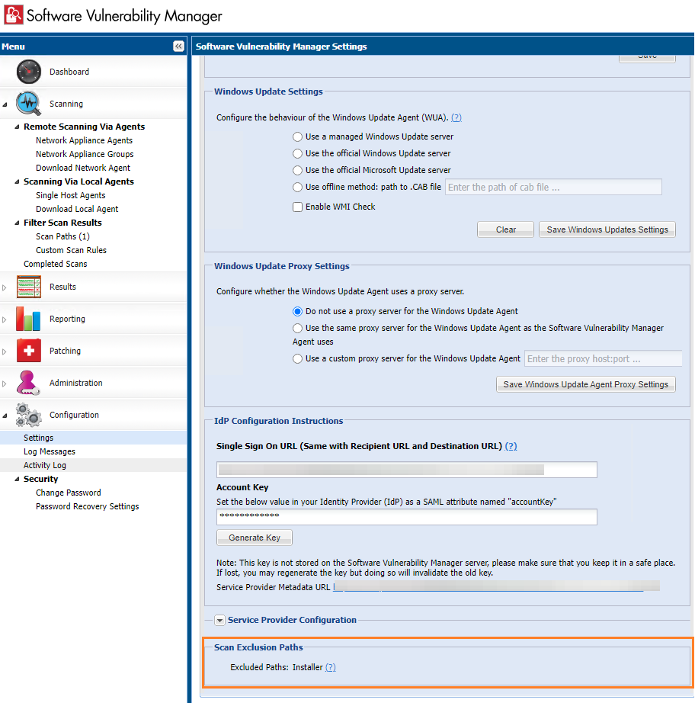
Task: Click the Scanning magnifier icon
Action: pos(29,104)
